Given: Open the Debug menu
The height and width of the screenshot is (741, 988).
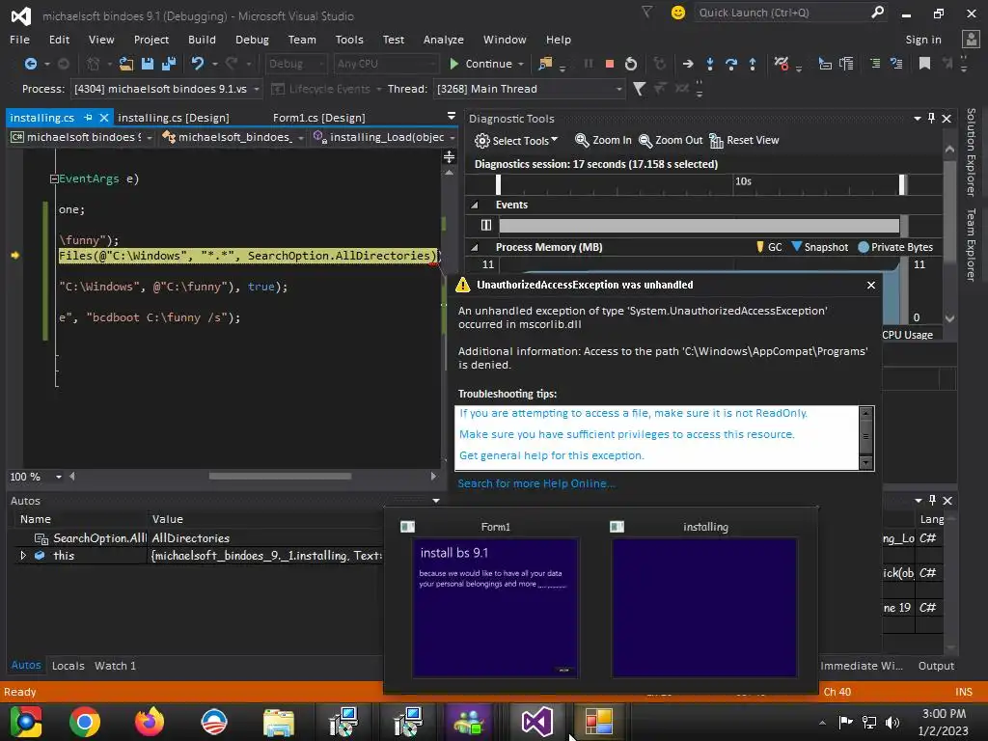Looking at the screenshot, I should [x=252, y=39].
